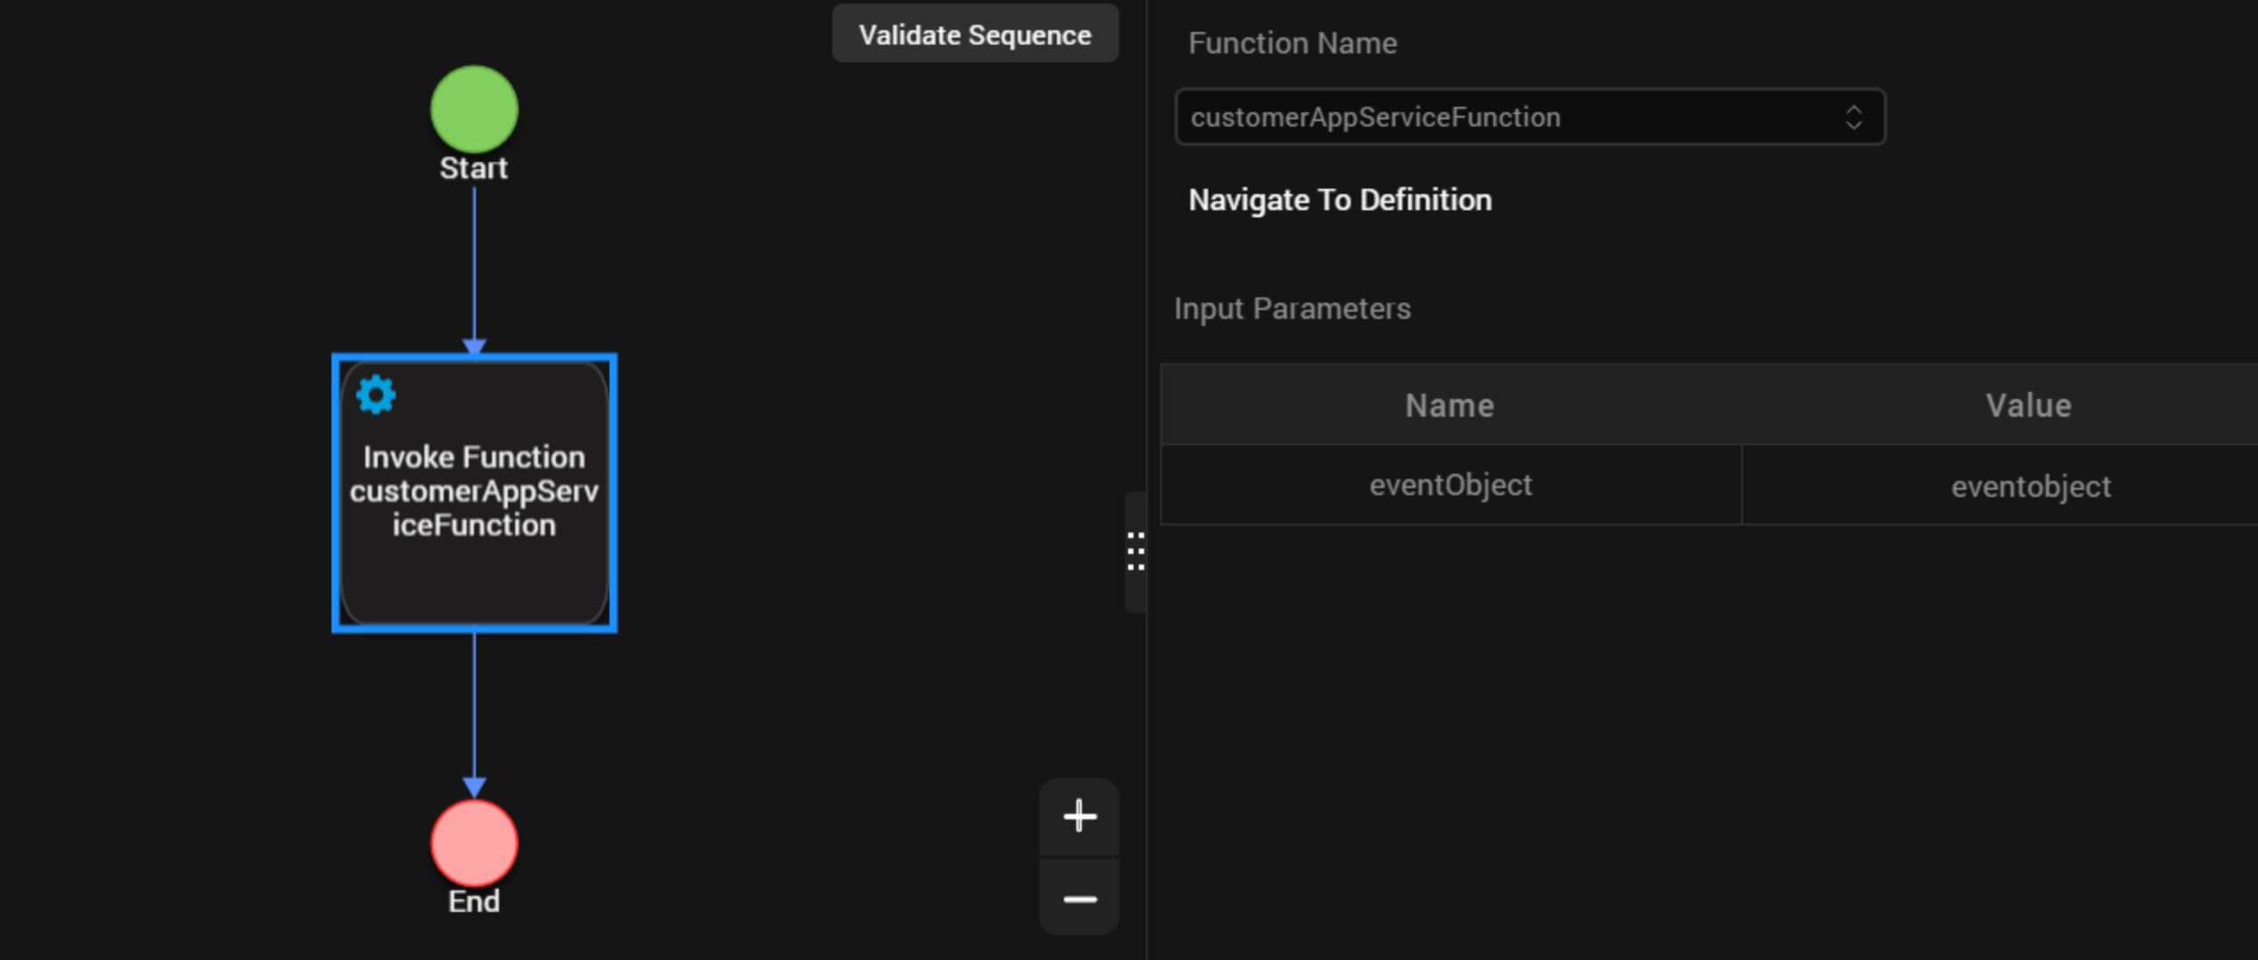This screenshot has height=960, width=2258.
Task: Click the Start text label under the node
Action: pos(473,168)
